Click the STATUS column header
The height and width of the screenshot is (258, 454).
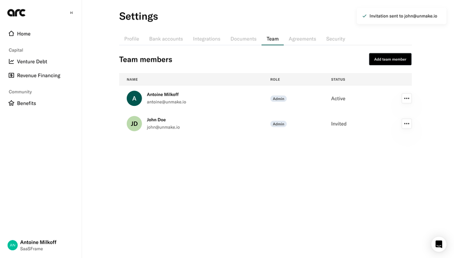point(338,80)
